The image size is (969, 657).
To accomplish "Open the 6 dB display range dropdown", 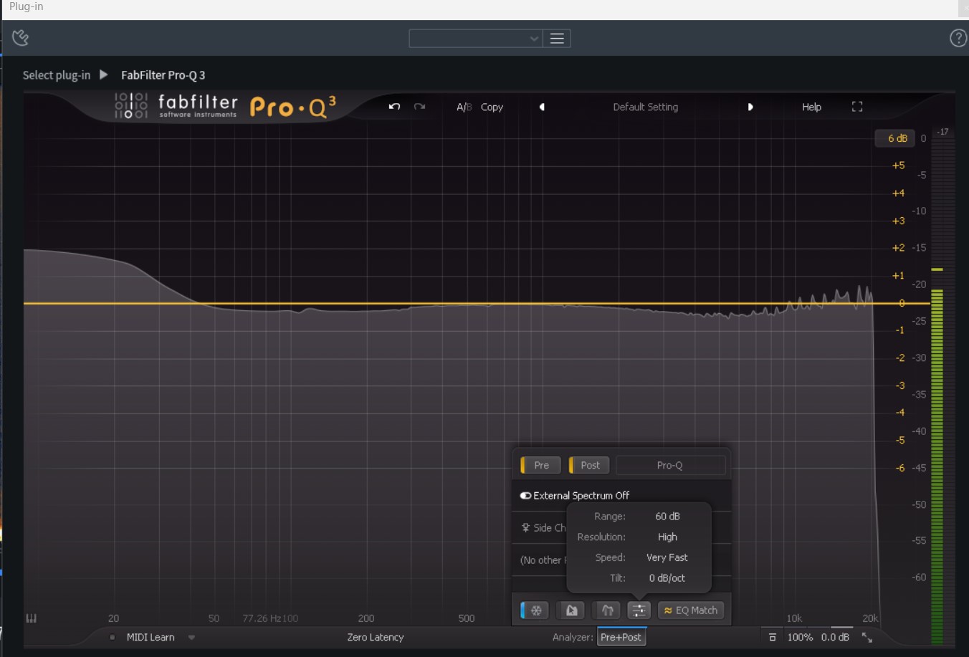I will 895,138.
